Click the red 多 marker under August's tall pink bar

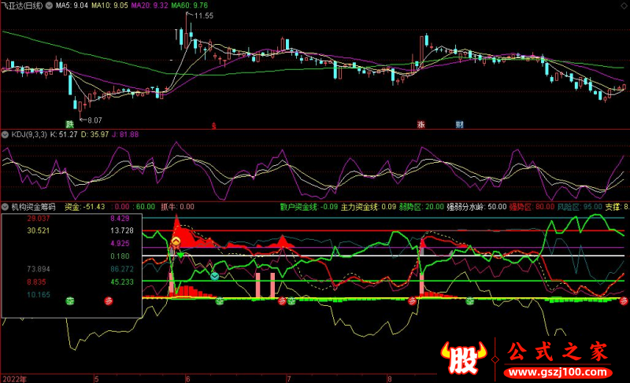412,300
